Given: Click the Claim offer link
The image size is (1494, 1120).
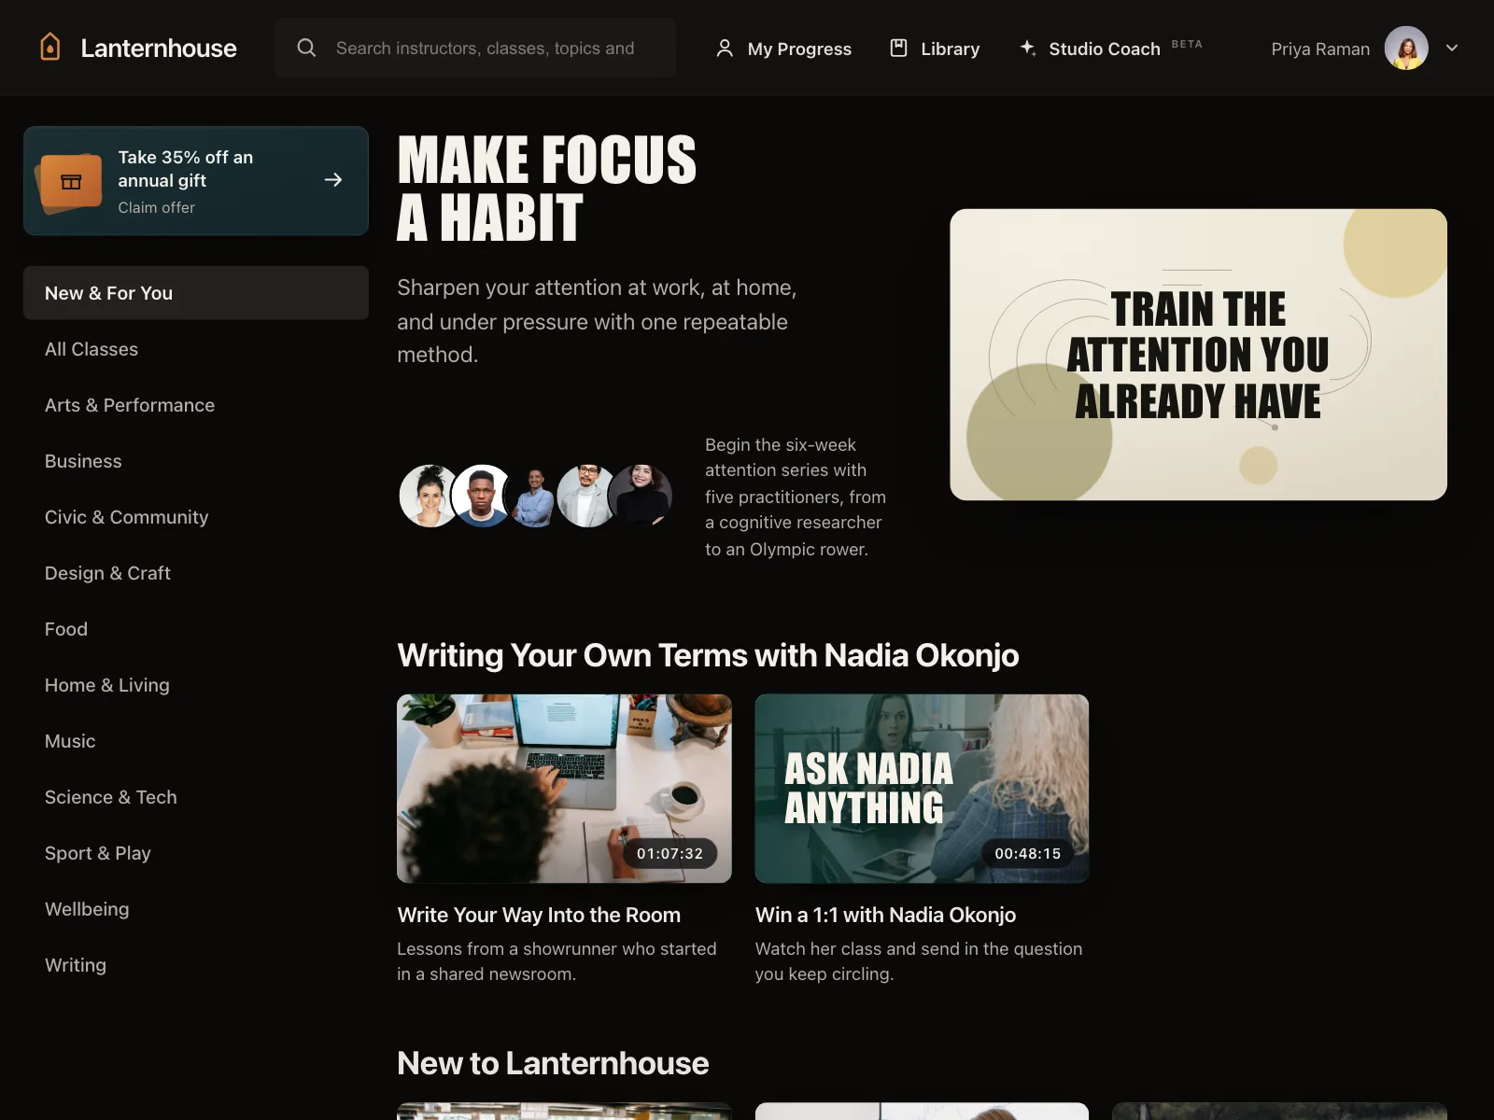Looking at the screenshot, I should [x=156, y=207].
